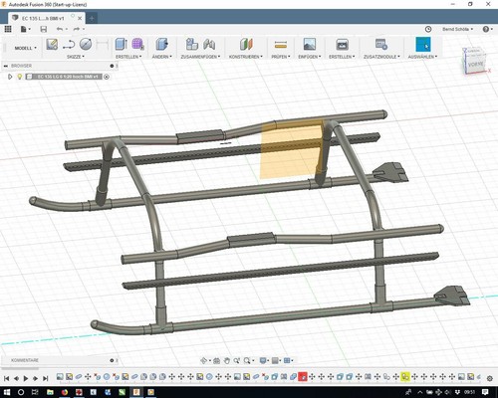The image size is (498, 398).
Task: Select the Extrude tool in ERSTELLEN
Action: 122,44
